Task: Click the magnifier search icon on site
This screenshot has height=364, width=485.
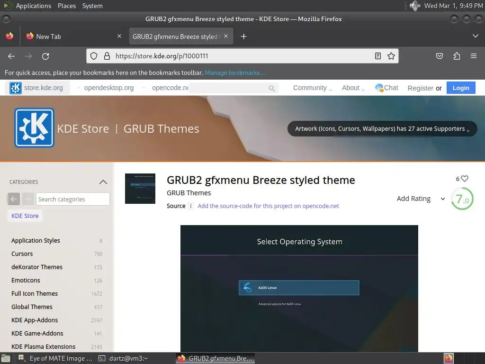Action: (x=272, y=88)
